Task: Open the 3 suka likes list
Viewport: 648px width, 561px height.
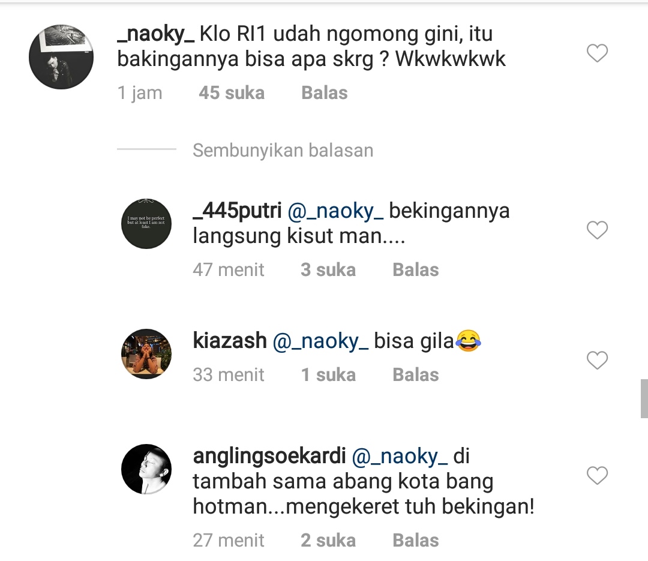Action: click(328, 270)
